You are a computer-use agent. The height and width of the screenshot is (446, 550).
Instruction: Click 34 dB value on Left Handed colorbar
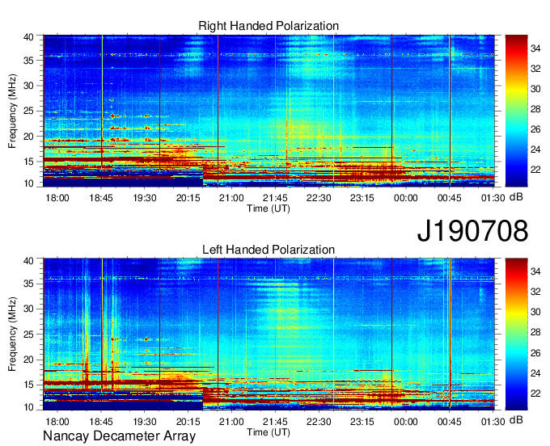(535, 271)
